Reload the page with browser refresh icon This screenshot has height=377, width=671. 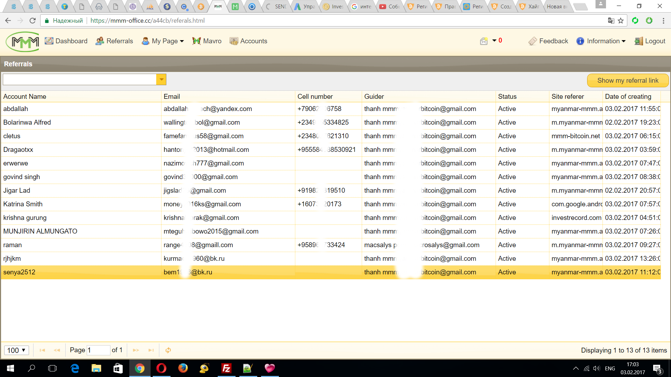pyautogui.click(x=33, y=21)
